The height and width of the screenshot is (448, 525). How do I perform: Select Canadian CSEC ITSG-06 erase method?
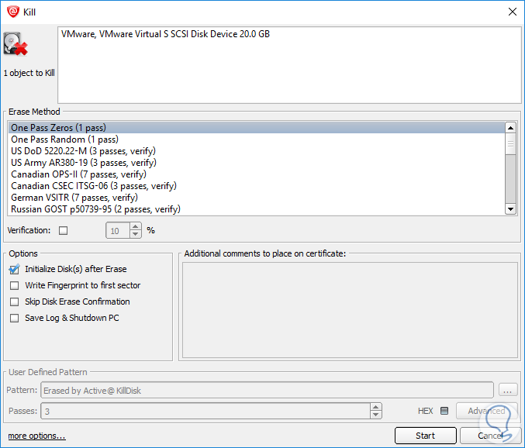256,186
